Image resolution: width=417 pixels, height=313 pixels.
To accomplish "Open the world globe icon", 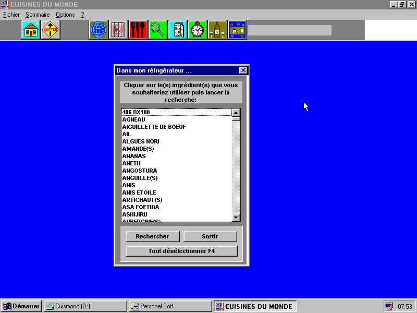I will pyautogui.click(x=99, y=30).
